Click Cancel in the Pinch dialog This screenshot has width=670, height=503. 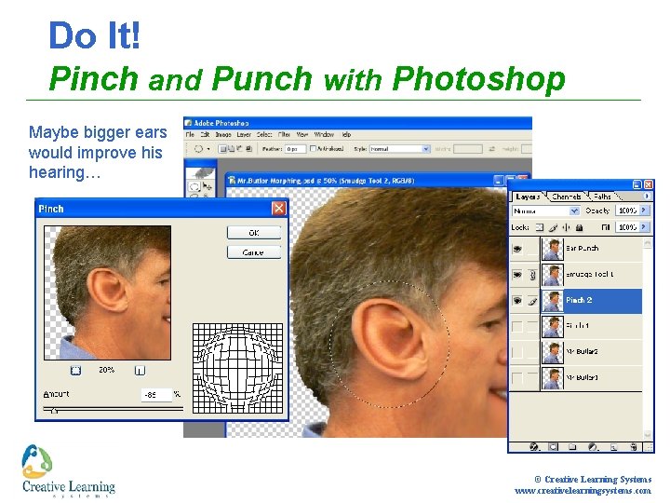pyautogui.click(x=254, y=252)
